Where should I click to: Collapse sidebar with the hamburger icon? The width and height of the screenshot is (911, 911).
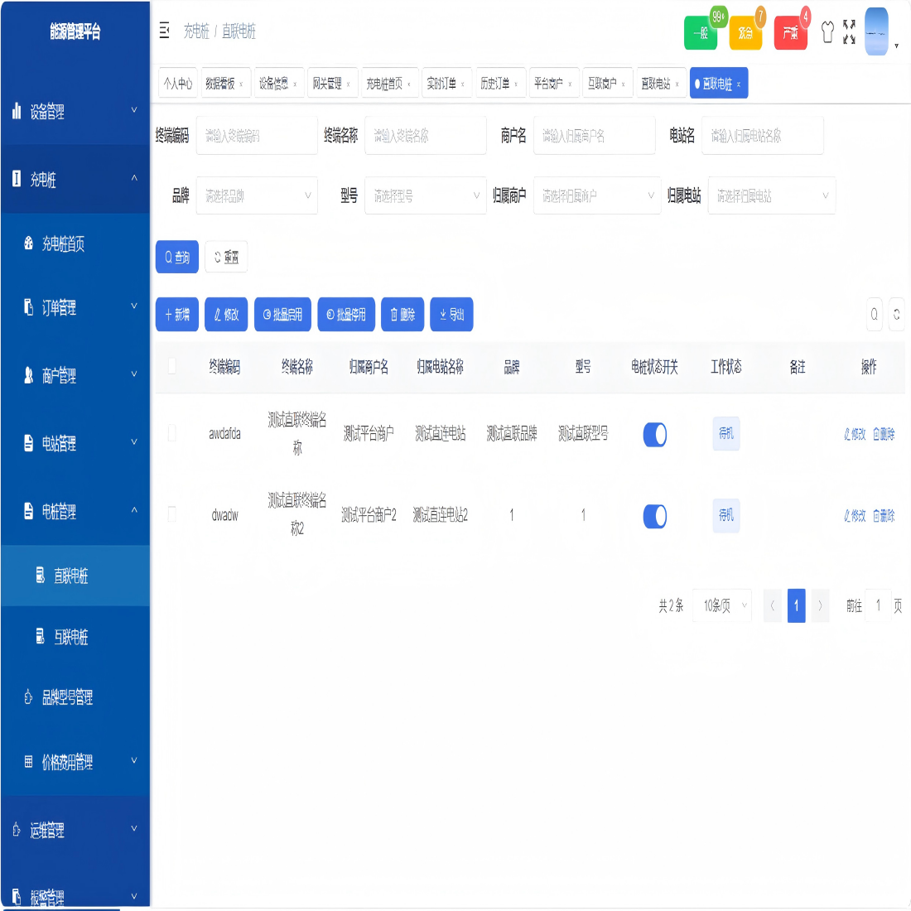point(165,31)
